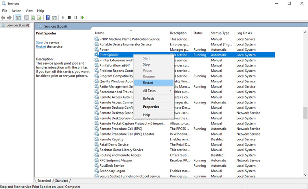Open the Help toolbar icon
This screenshot has width=308, height=189.
(x=48, y=18)
